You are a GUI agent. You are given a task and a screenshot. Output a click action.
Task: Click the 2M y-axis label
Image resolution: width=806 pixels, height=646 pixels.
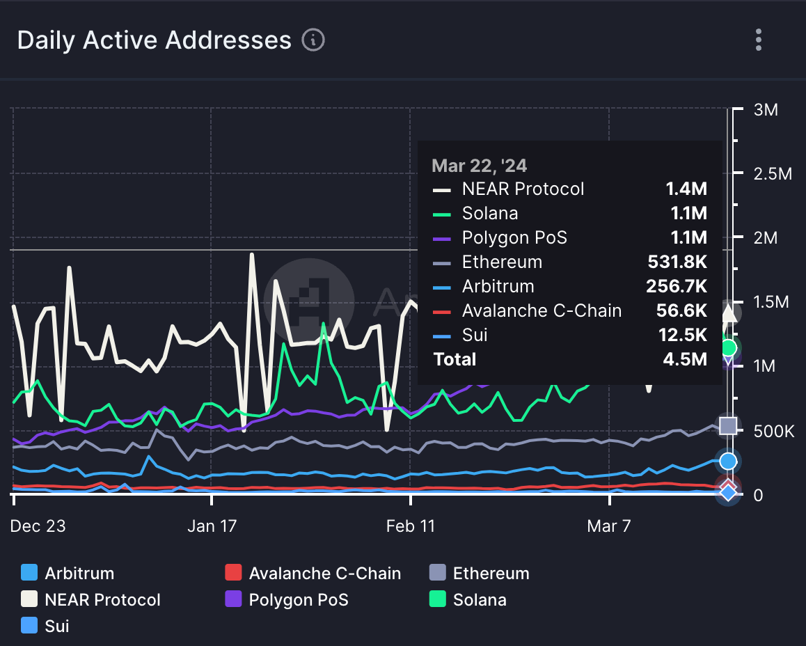(x=766, y=238)
